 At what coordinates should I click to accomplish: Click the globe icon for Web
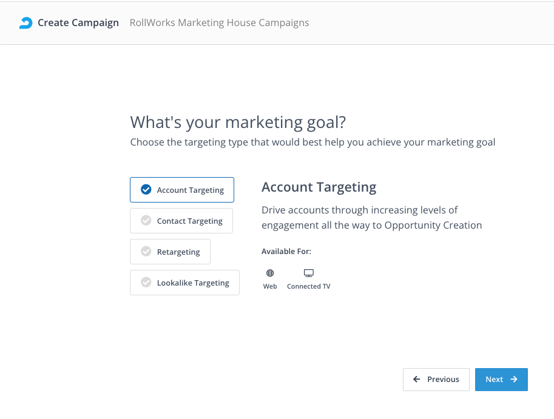270,273
